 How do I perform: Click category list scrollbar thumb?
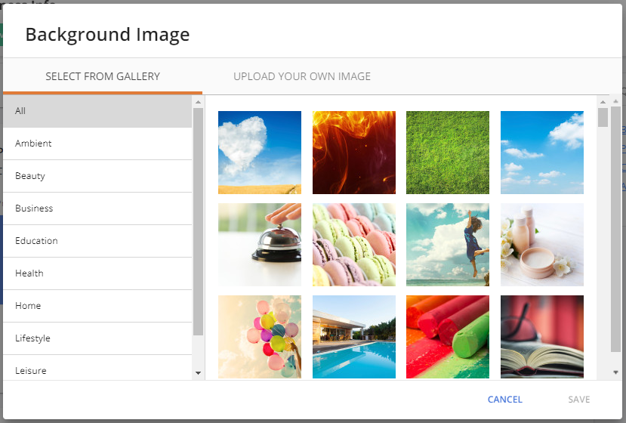click(x=198, y=221)
